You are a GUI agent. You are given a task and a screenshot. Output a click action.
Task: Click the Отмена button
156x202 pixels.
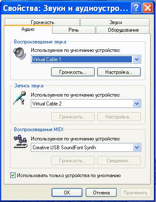(101, 193)
